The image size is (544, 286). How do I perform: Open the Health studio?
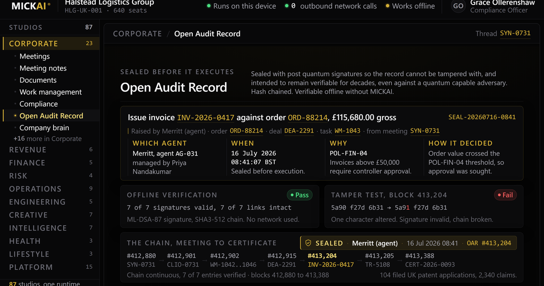point(50,241)
